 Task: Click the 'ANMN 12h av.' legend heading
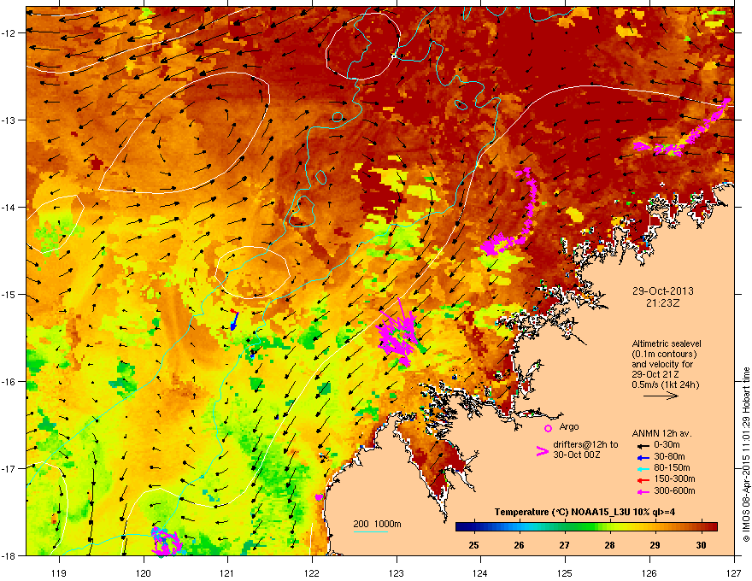tap(661, 433)
